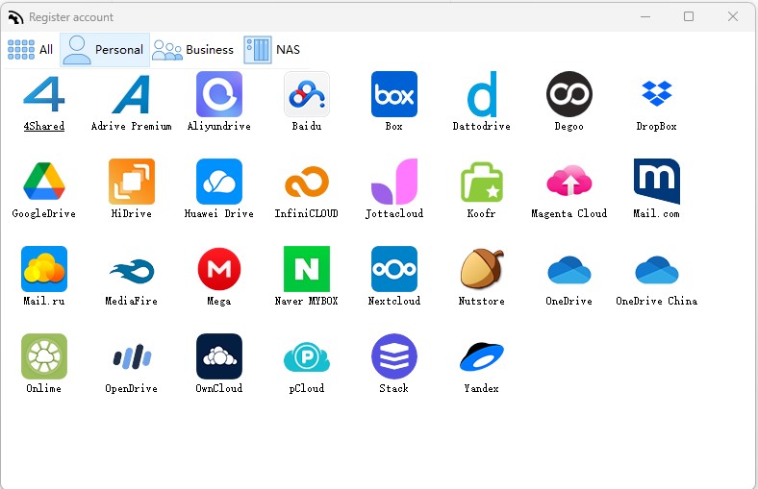Choose the HiDrive orange icon

click(x=132, y=182)
